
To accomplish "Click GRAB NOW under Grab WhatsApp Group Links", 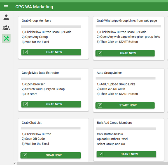I will tap(125, 53).
